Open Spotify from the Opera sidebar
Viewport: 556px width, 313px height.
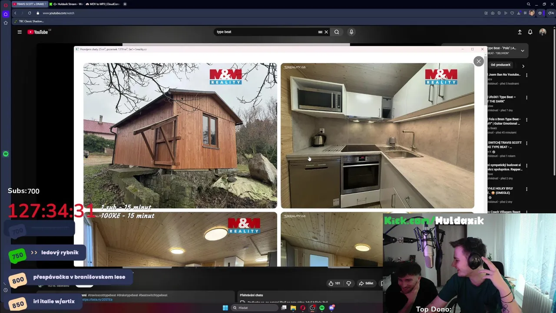(6, 154)
